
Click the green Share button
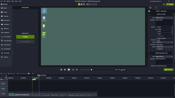point(170,4)
